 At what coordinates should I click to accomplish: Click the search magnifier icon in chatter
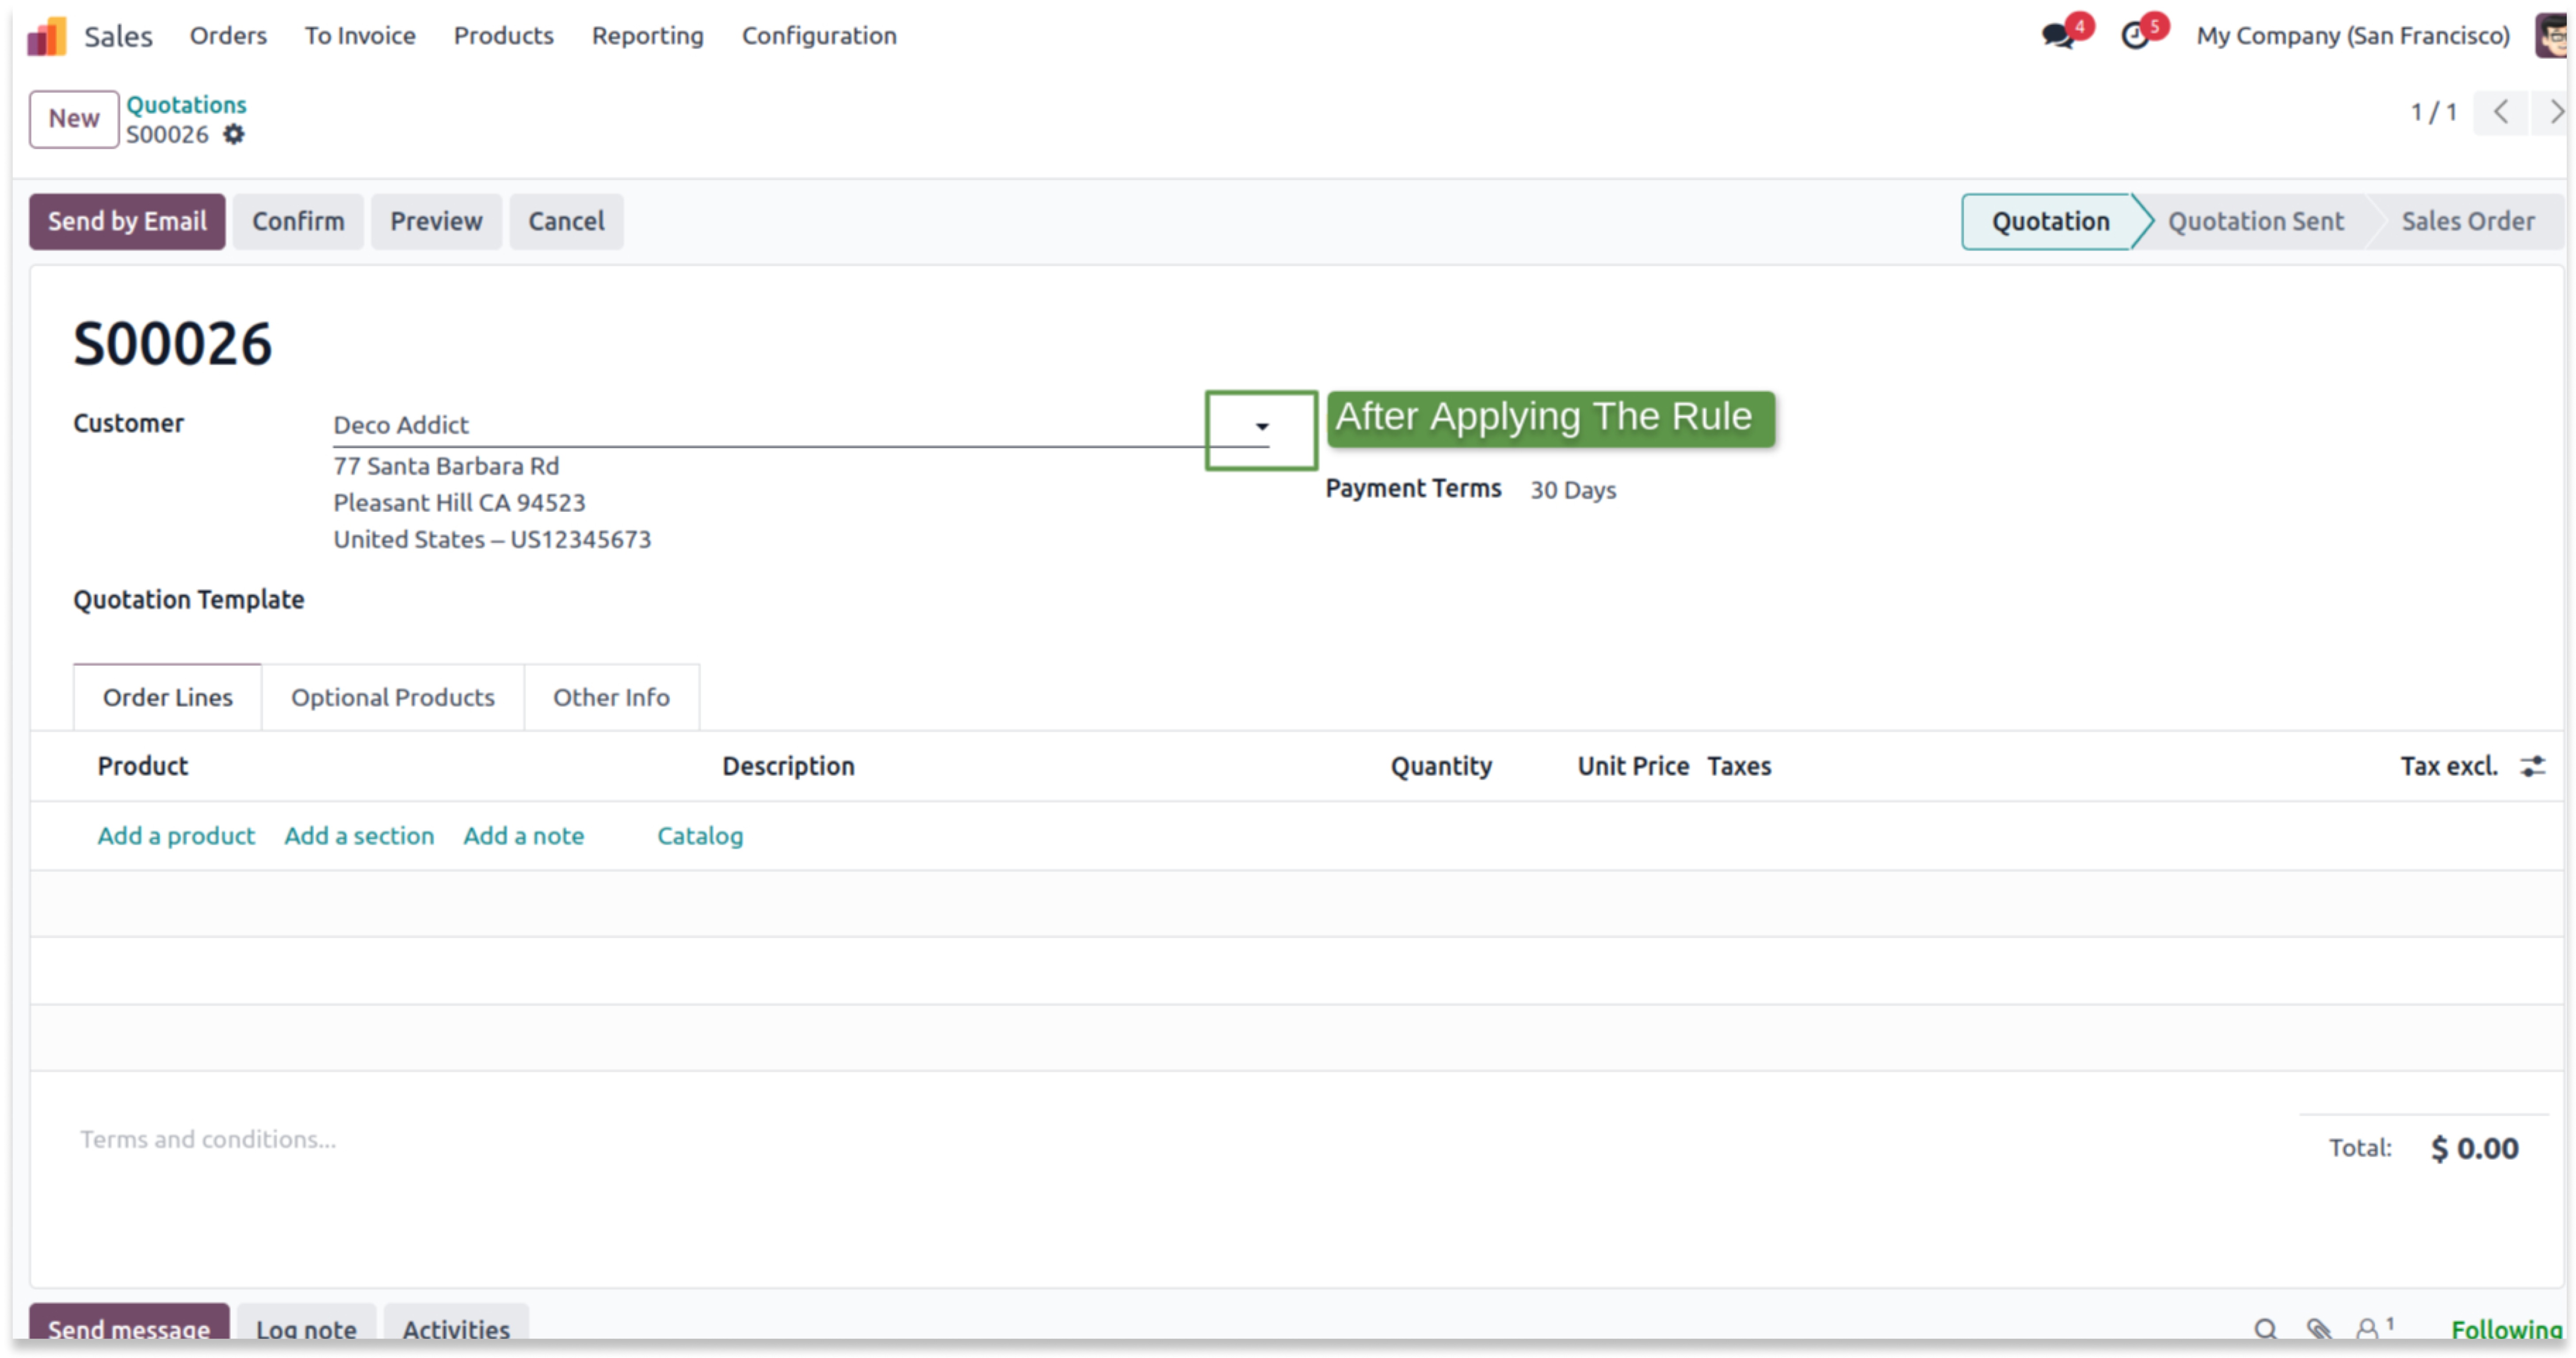point(2265,1329)
